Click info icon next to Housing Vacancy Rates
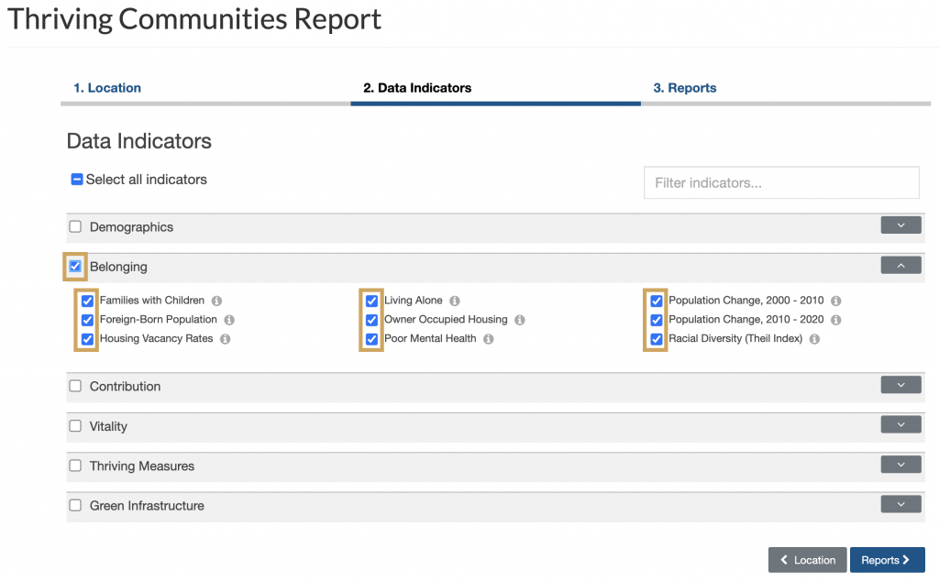 [x=226, y=339]
